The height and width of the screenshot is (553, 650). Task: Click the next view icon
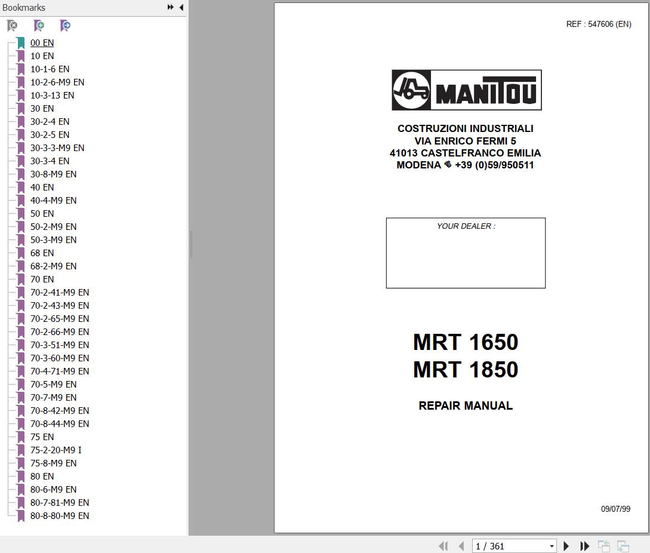click(623, 546)
